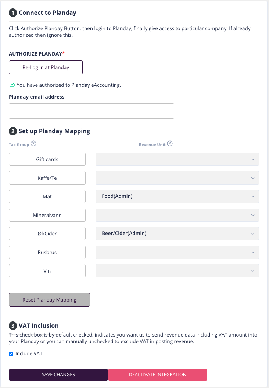This screenshot has height=388, width=269.
Task: Expand the Mineralvann revenue unit dropdown
Action: pyautogui.click(x=177, y=215)
